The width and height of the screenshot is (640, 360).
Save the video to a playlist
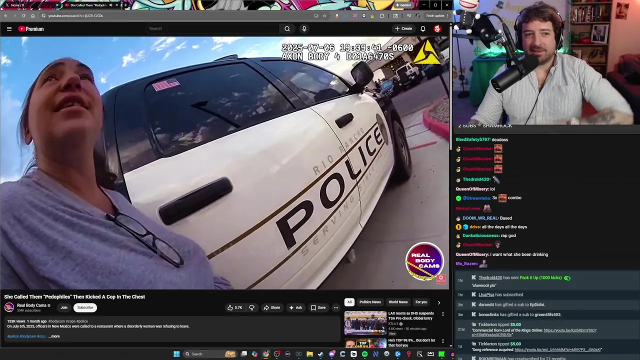click(318, 307)
